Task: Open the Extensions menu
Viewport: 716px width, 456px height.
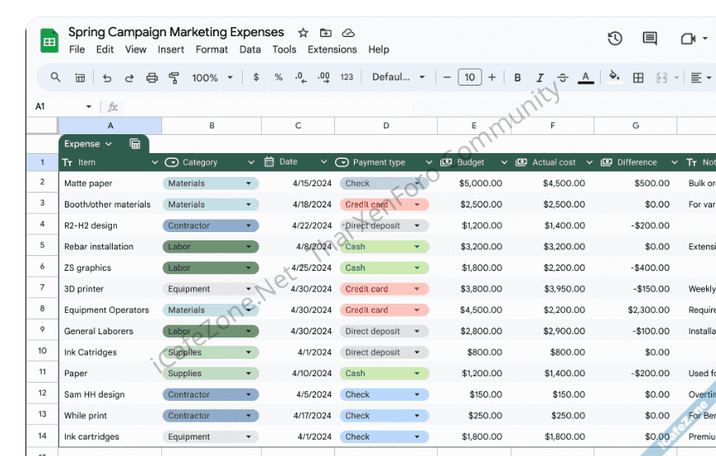Action: (332, 49)
